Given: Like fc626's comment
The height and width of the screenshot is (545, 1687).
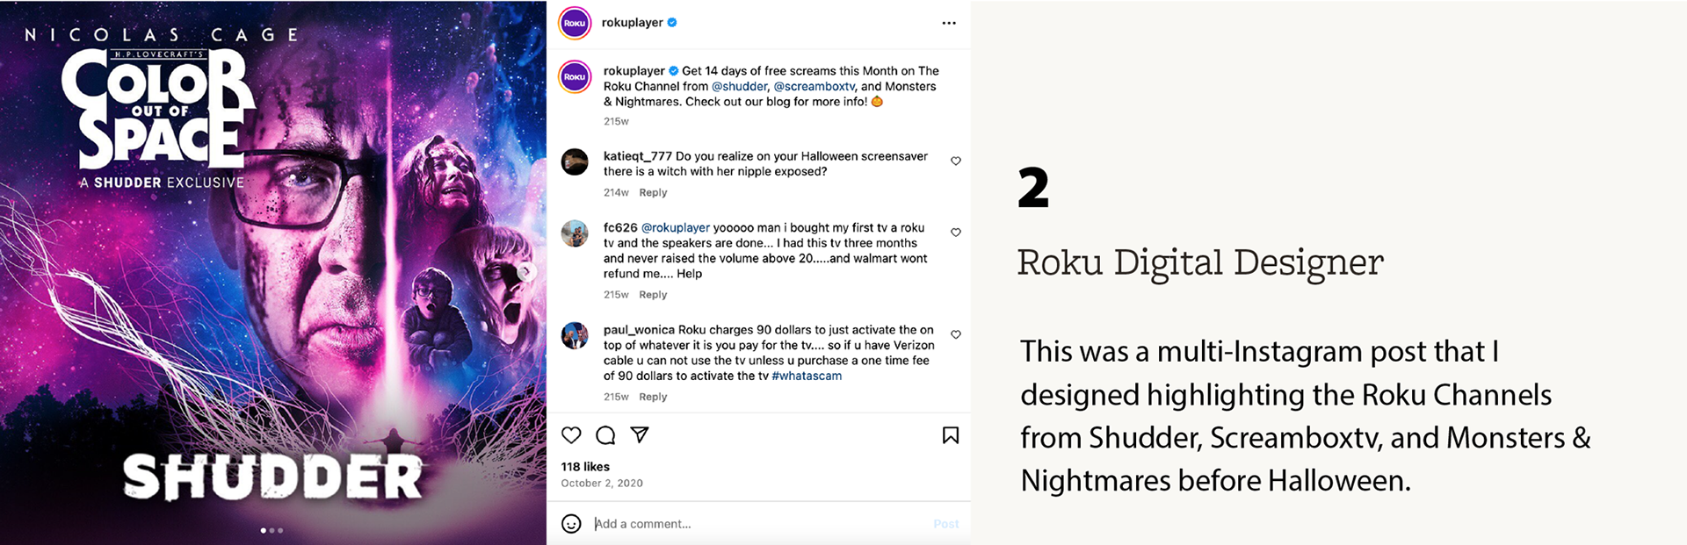Looking at the screenshot, I should tap(956, 233).
